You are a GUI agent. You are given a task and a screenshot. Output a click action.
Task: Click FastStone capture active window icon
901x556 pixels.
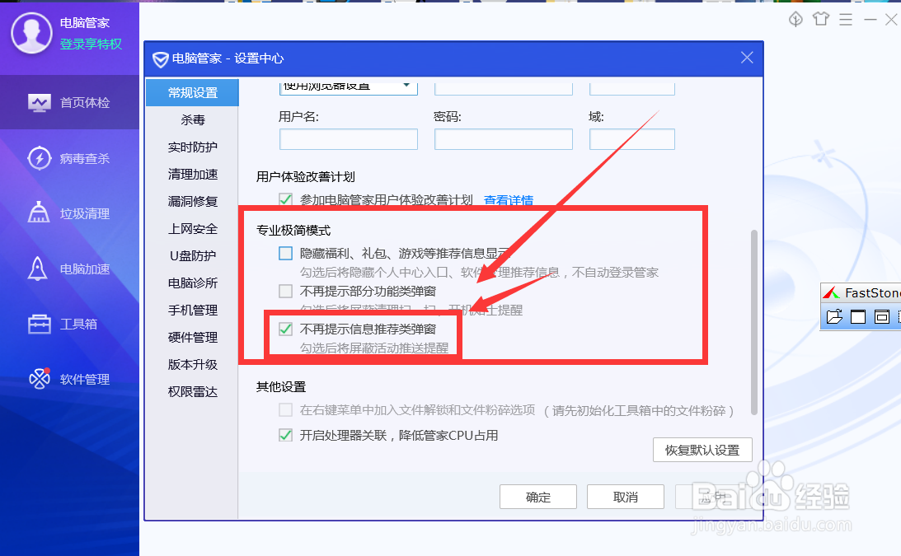(x=858, y=316)
